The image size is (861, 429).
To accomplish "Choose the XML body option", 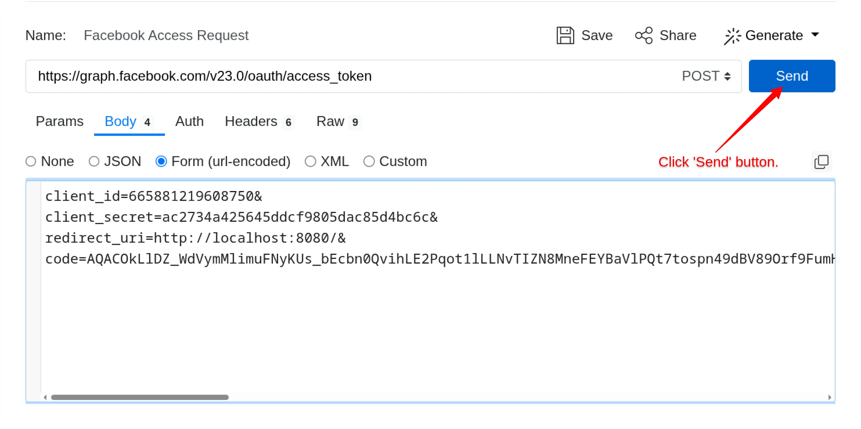I will coord(310,161).
